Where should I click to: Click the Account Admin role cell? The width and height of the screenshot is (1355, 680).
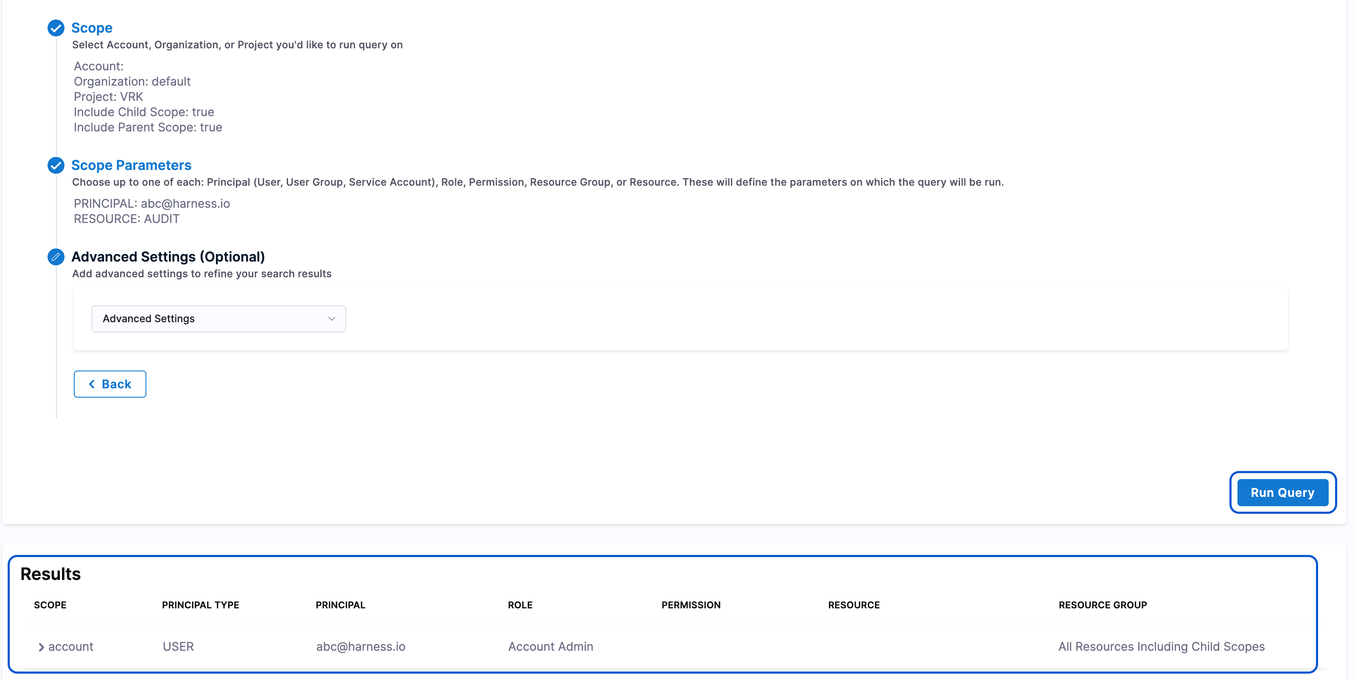[550, 647]
